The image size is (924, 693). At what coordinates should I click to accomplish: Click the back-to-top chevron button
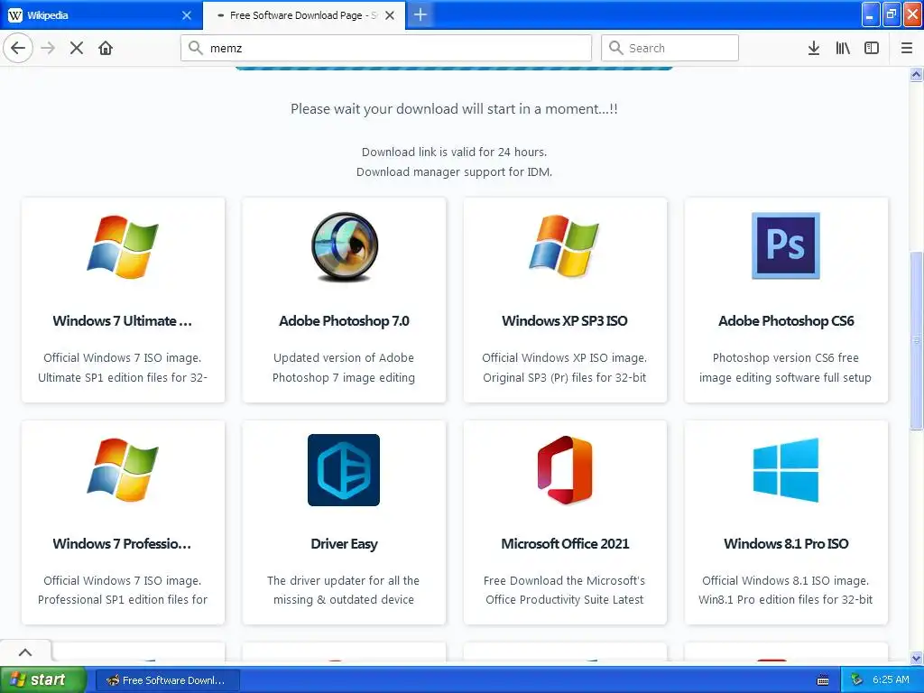tap(25, 652)
